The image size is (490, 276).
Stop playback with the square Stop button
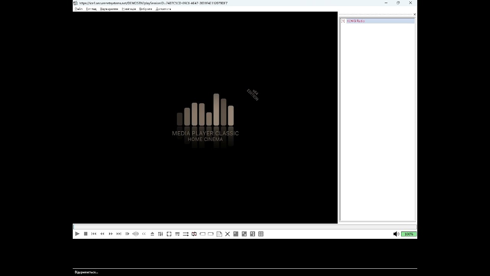(x=86, y=234)
